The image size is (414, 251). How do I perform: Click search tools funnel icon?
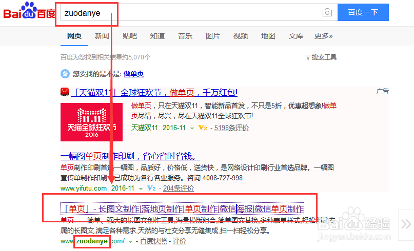coord(308,57)
